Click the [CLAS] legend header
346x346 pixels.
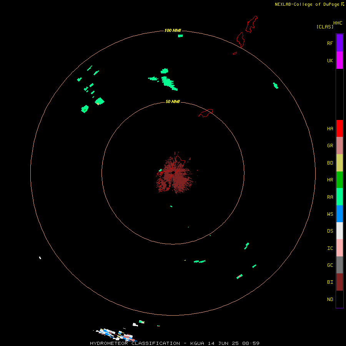[x=325, y=27]
